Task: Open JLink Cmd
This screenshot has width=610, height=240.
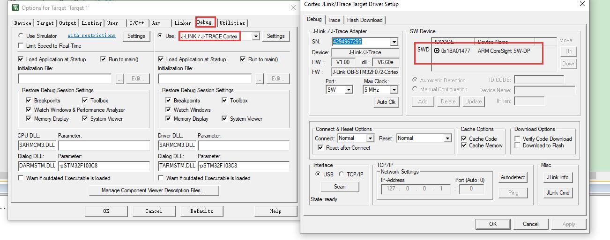Action: pyautogui.click(x=558, y=193)
